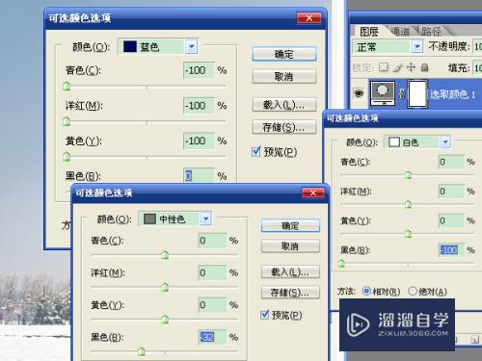
Task: Click the lock position move icon
Action: [411, 67]
